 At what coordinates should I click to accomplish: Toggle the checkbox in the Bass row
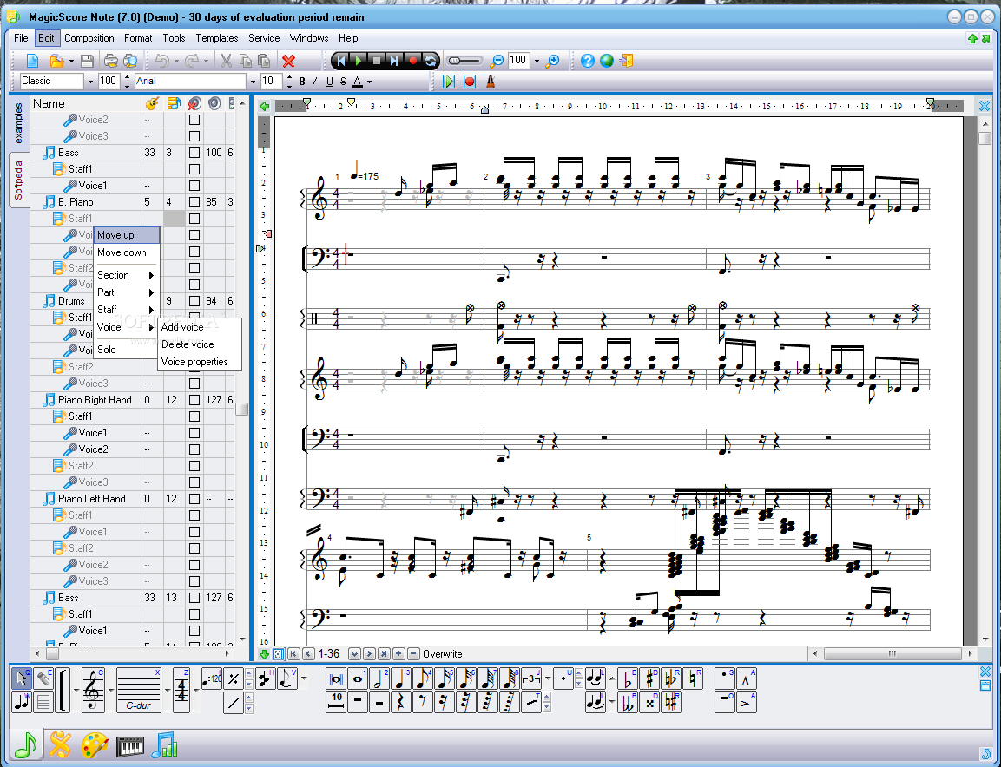click(194, 153)
